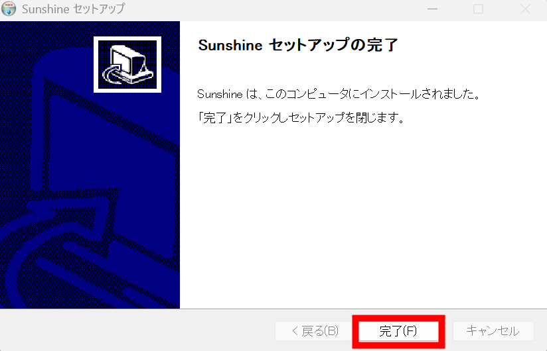Click the 完了(F) finish button
This screenshot has width=547, height=351.
point(398,331)
